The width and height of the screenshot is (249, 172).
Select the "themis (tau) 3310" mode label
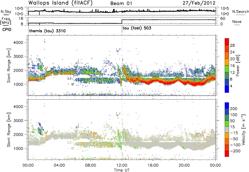coord(47,31)
